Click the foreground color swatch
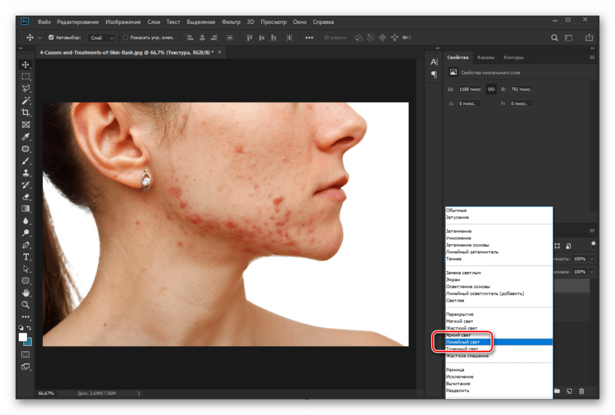The width and height of the screenshot is (615, 415). pyautogui.click(x=23, y=337)
